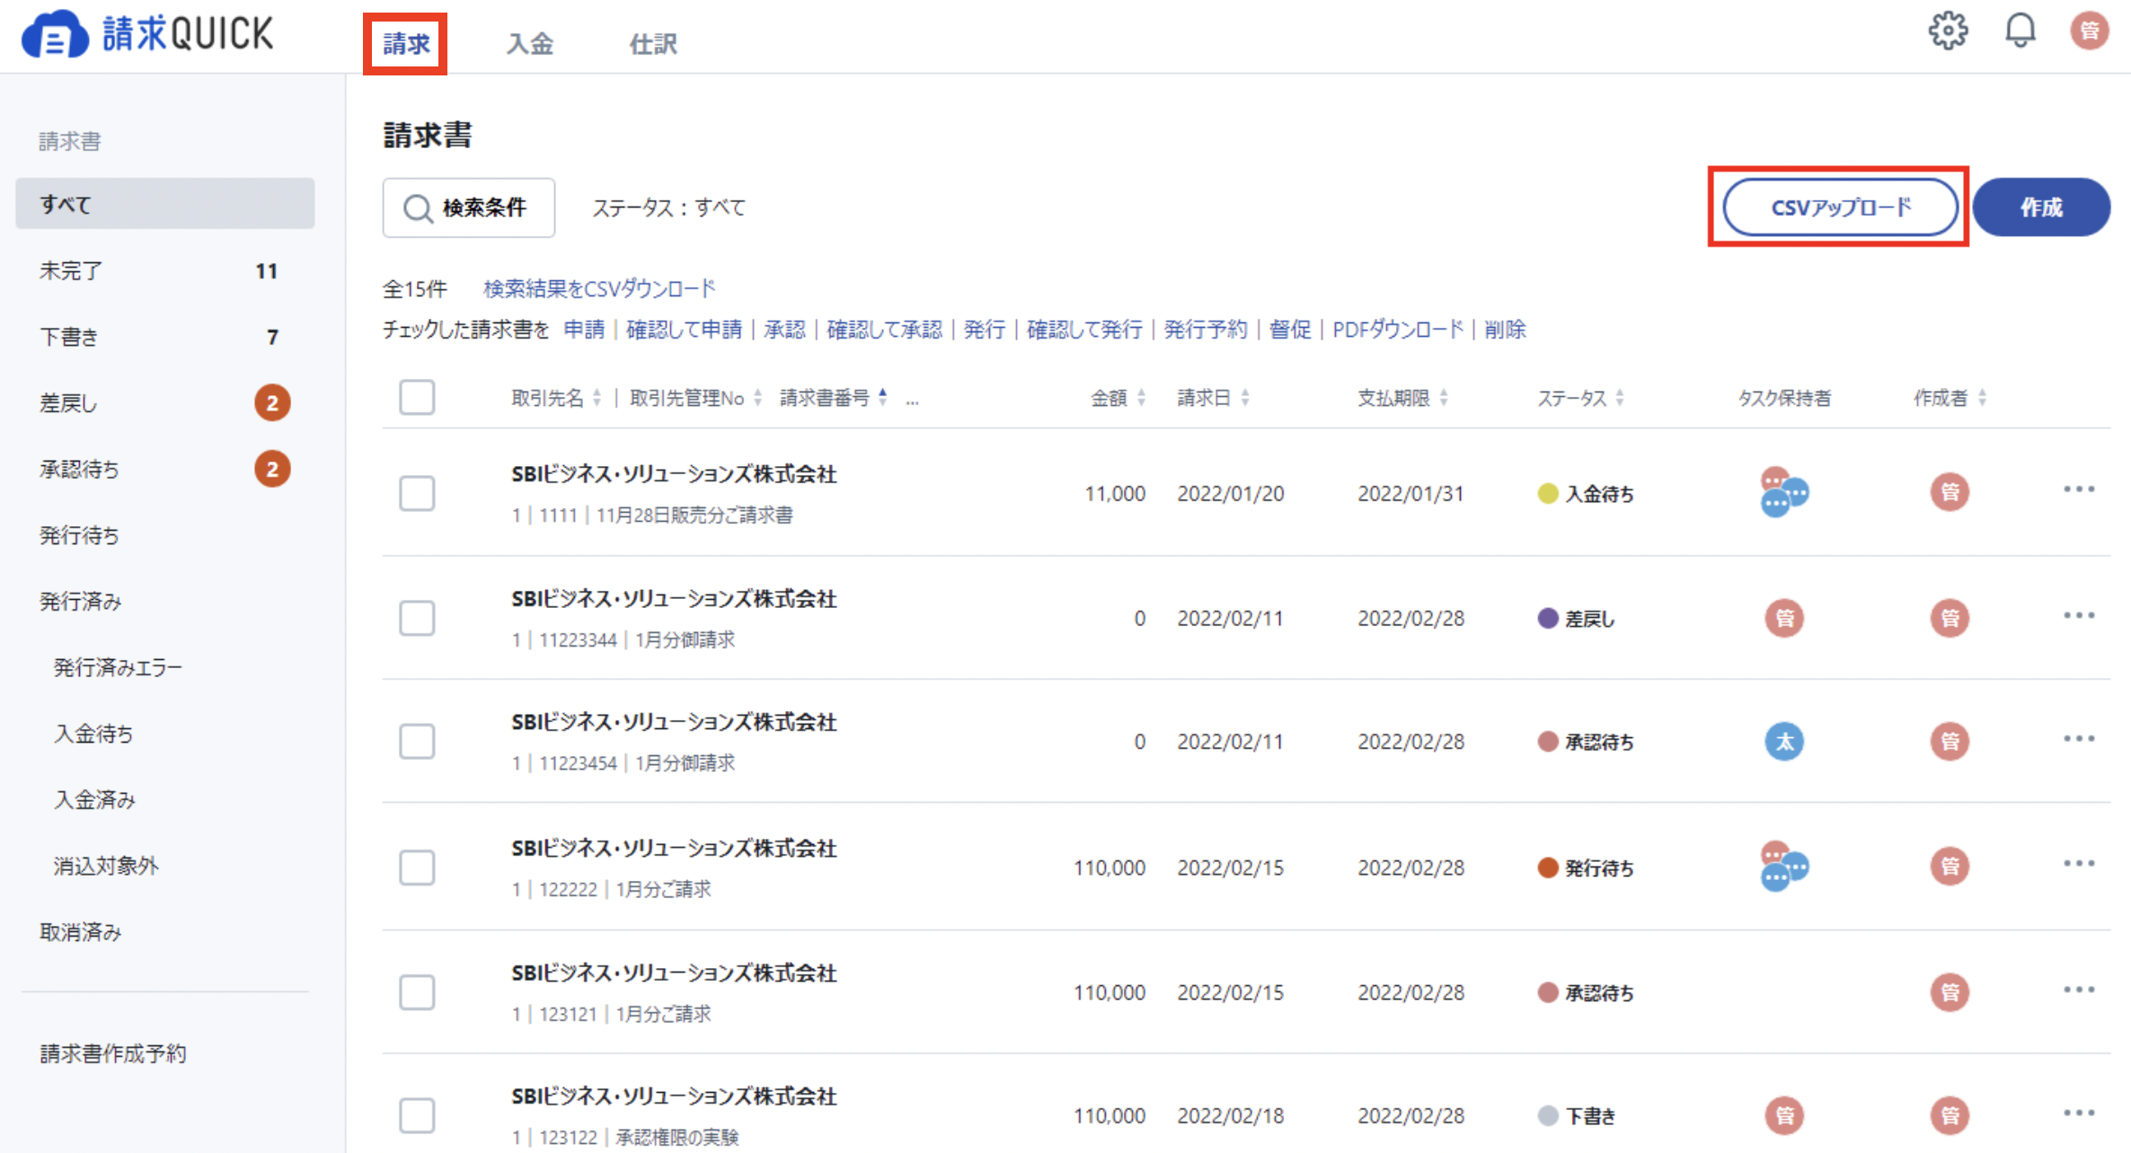Open more options for invoice 122222
Screen dimensions: 2131x1153
pos(2079,864)
